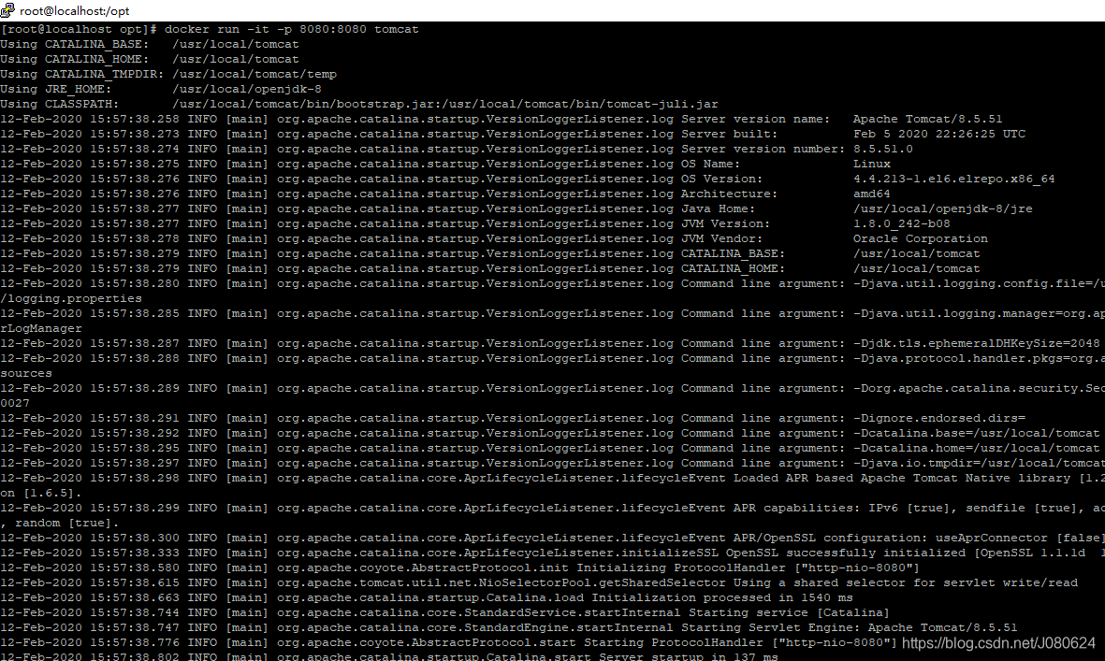This screenshot has height=661, width=1105.
Task: Click the Using CATALINA_BASE line
Action: 150,44
